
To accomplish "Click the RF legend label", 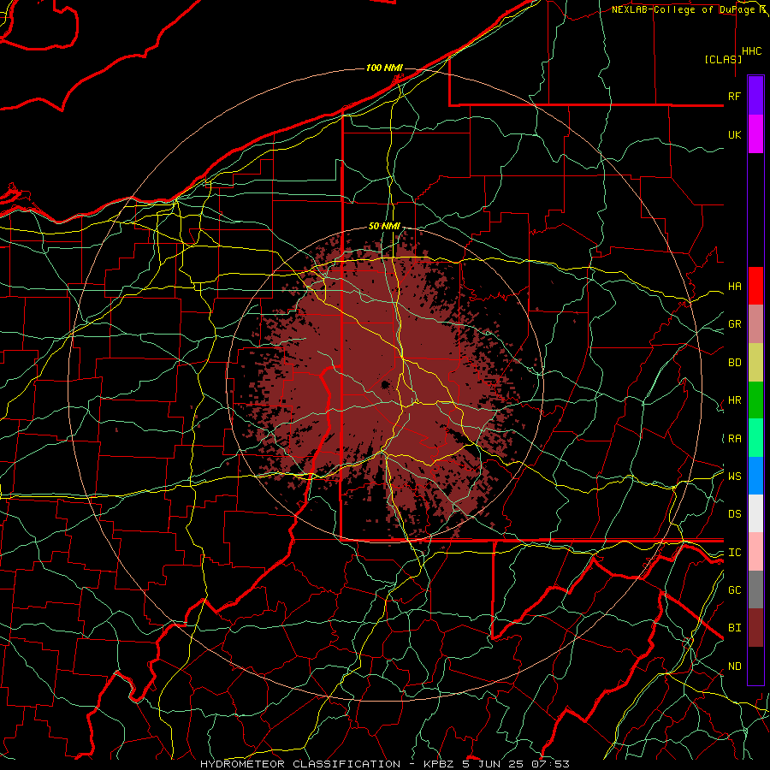I will pos(734,96).
